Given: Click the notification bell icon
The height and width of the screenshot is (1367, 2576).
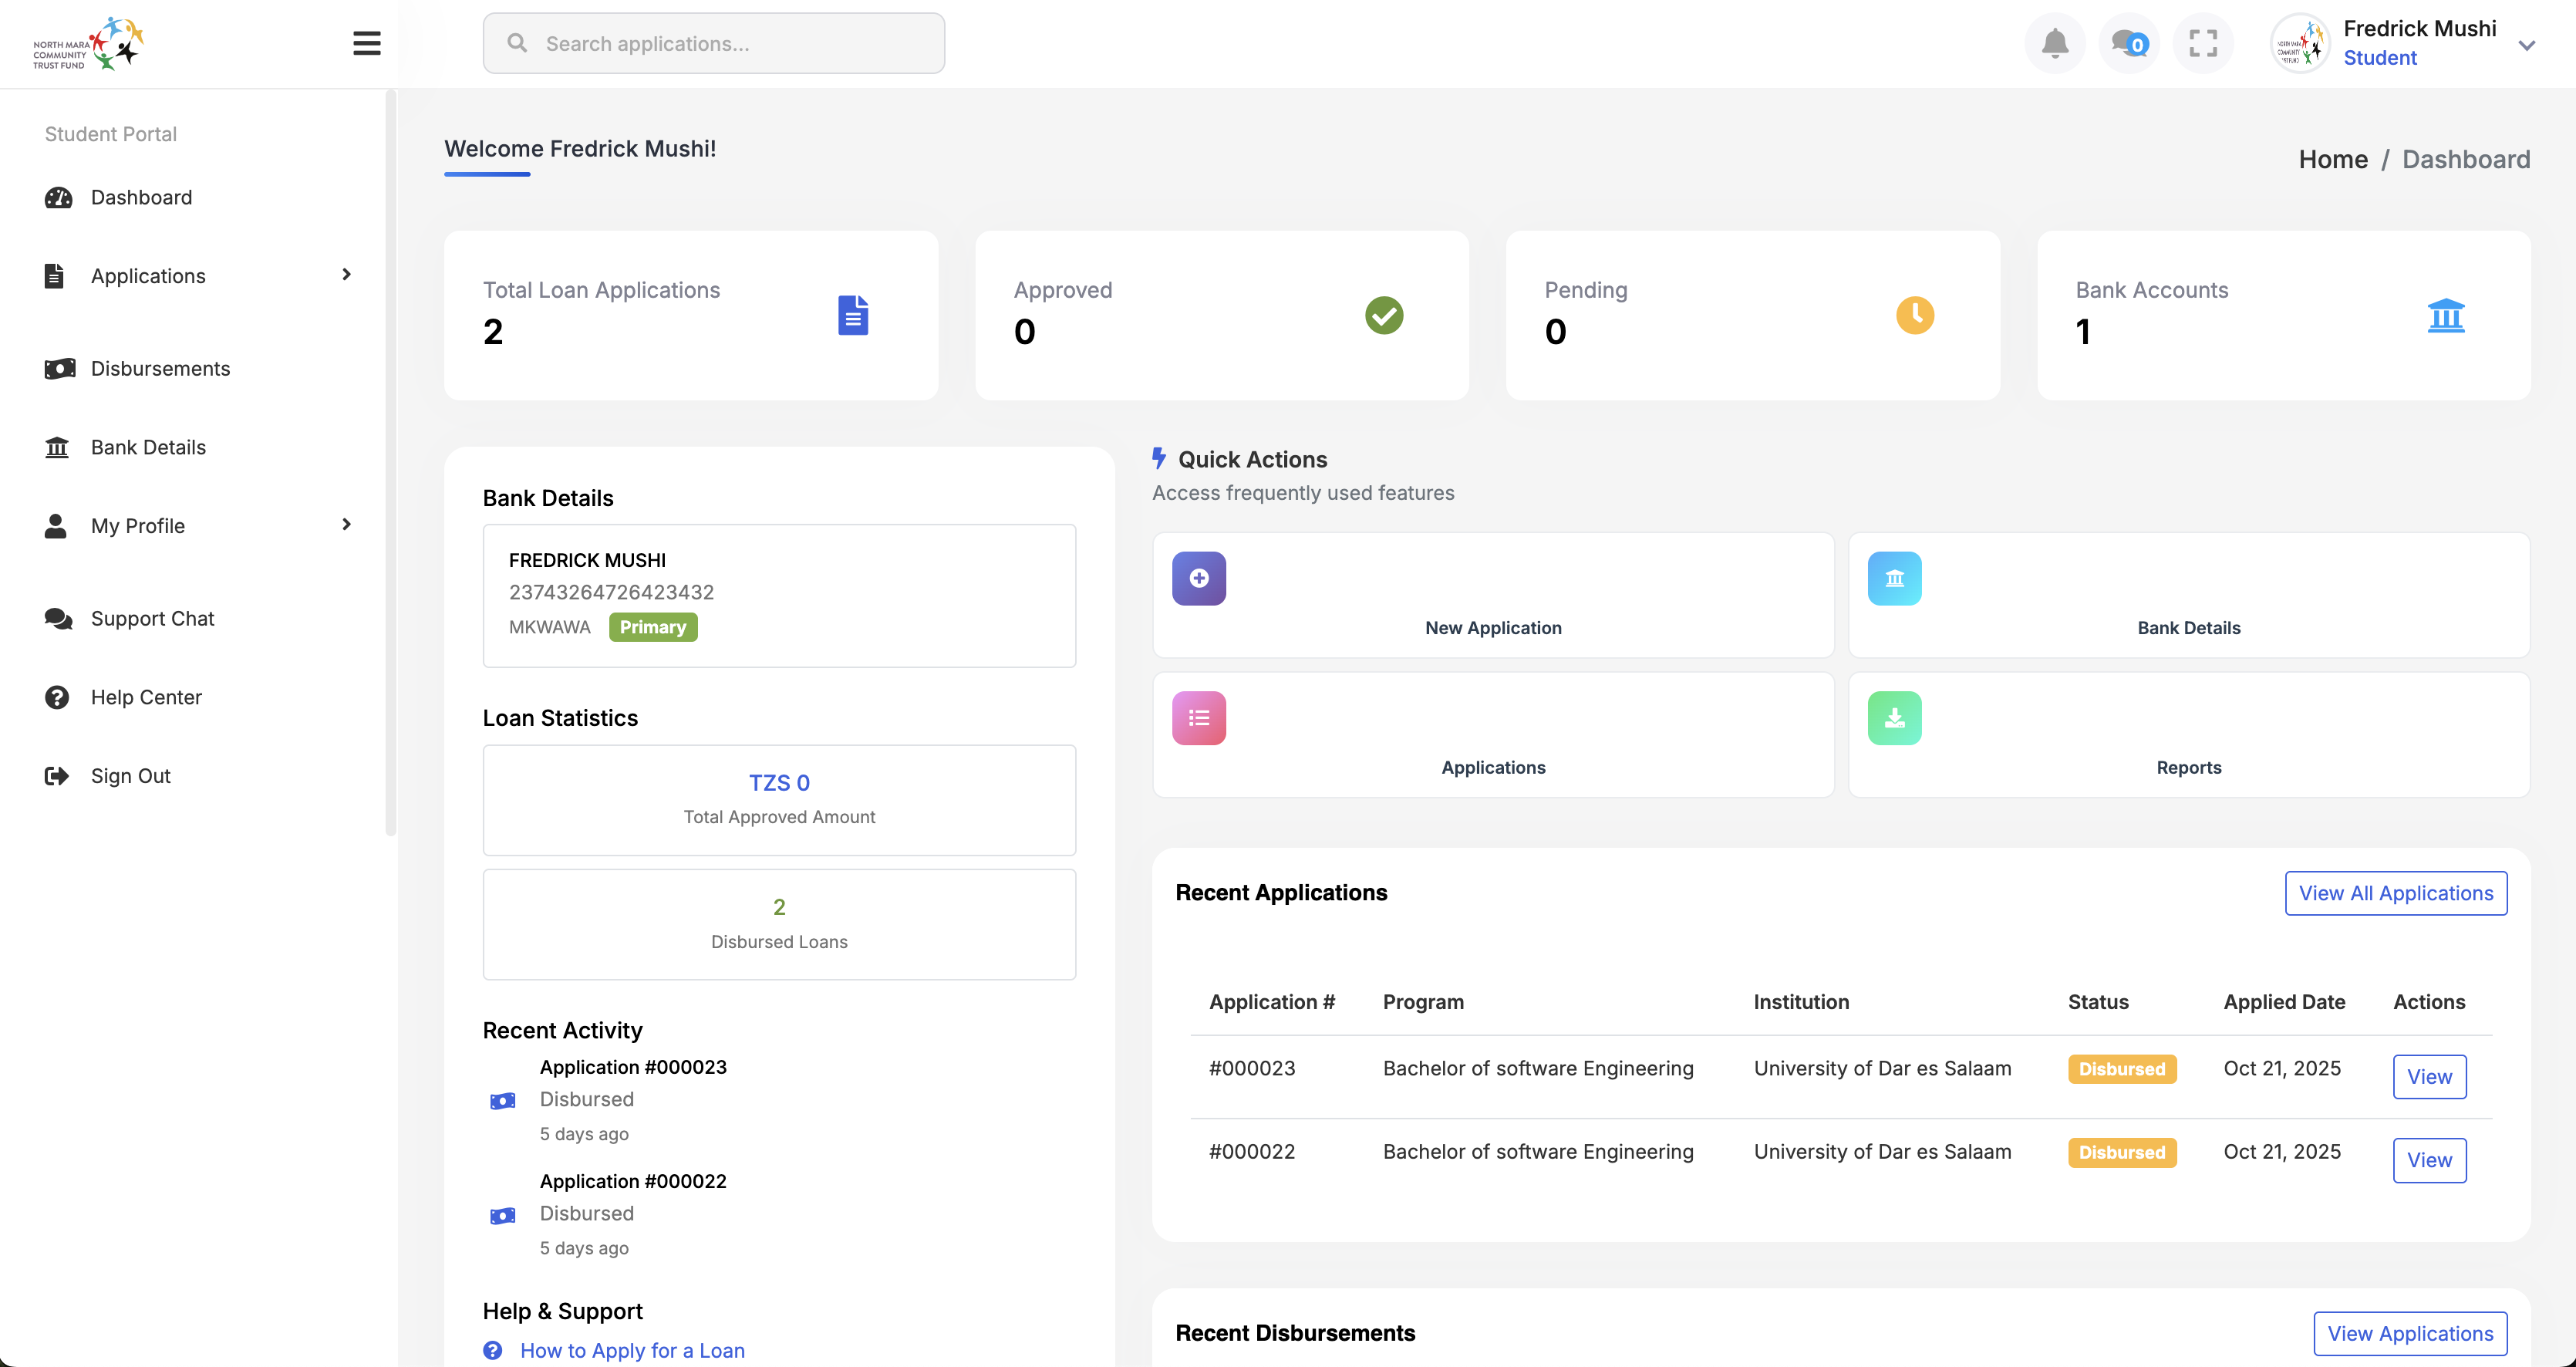Looking at the screenshot, I should (x=2054, y=43).
